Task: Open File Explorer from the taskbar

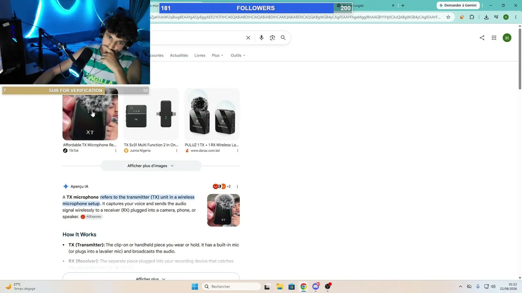Action: [x=279, y=286]
